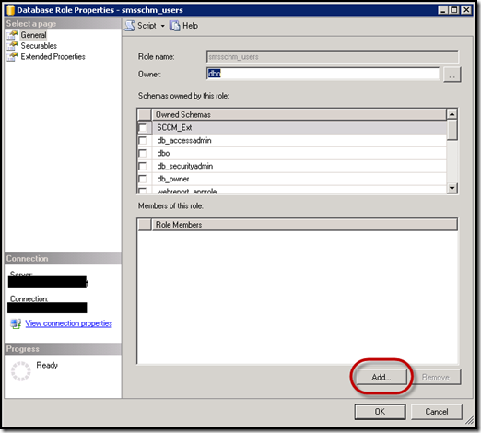The width and height of the screenshot is (481, 433).
Task: Click the Extended Properties page icon
Action: [x=12, y=57]
